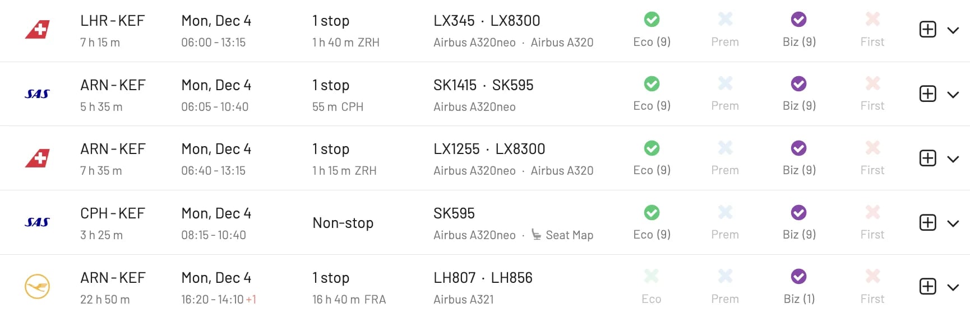Add SK1415 flight with plus icon
The height and width of the screenshot is (317, 970).
[928, 94]
